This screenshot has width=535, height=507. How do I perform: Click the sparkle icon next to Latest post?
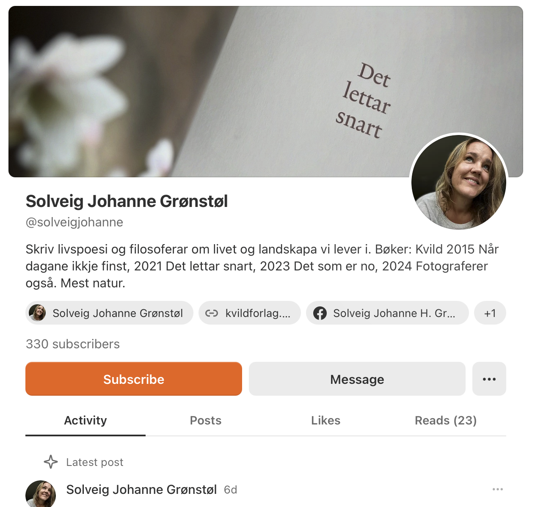tap(51, 462)
